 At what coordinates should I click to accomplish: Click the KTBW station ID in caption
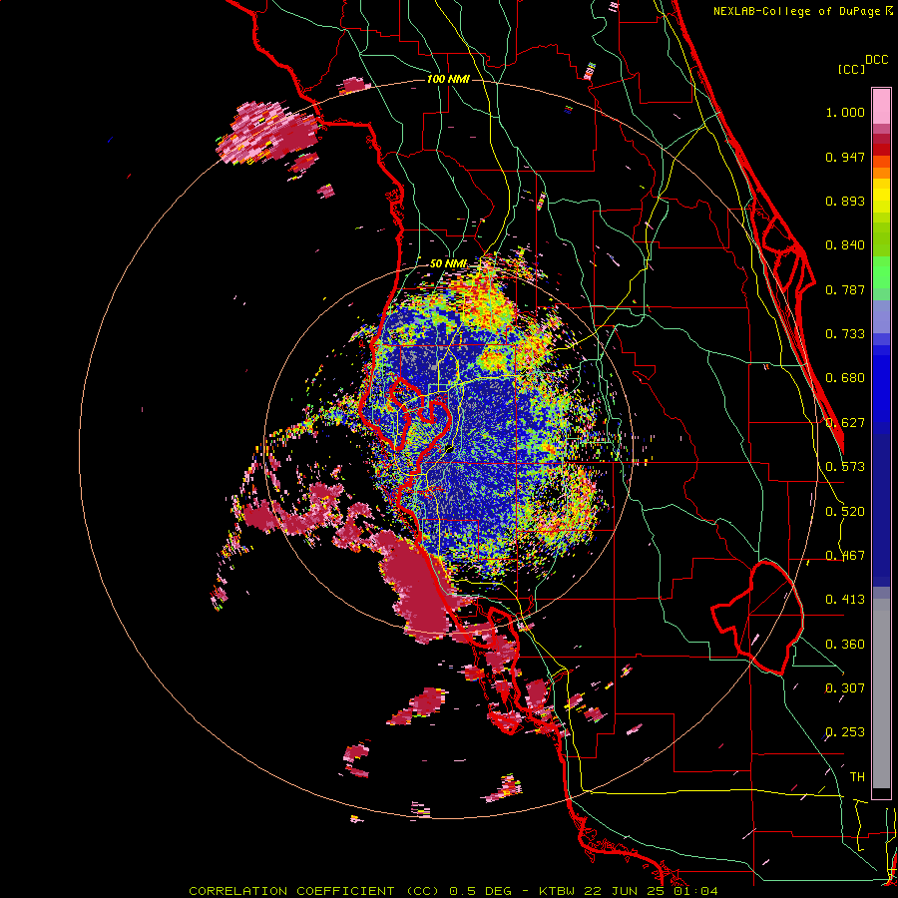click(556, 891)
